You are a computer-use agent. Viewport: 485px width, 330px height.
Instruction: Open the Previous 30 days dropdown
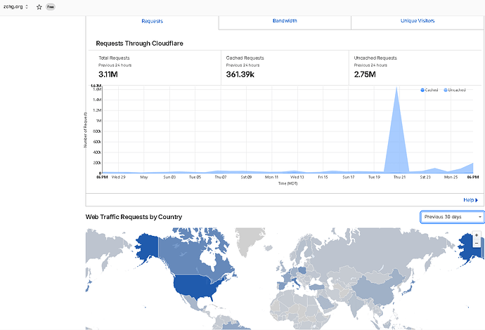click(x=452, y=217)
